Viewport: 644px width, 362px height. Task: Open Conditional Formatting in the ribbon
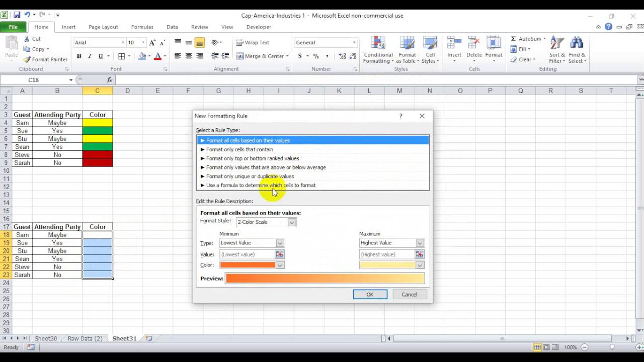point(378,50)
